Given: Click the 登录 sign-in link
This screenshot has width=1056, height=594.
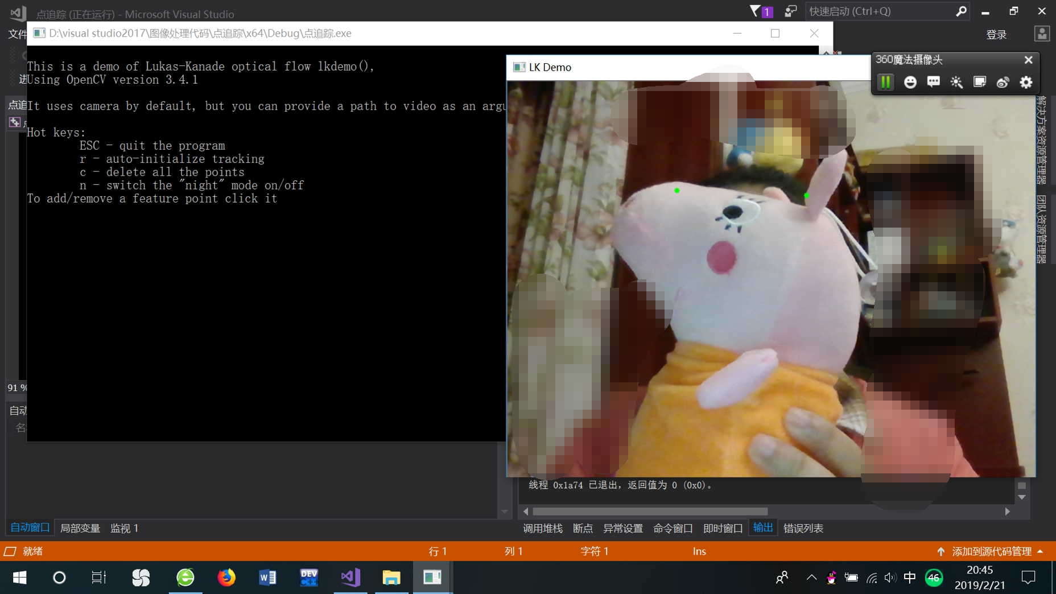Looking at the screenshot, I should click(996, 34).
